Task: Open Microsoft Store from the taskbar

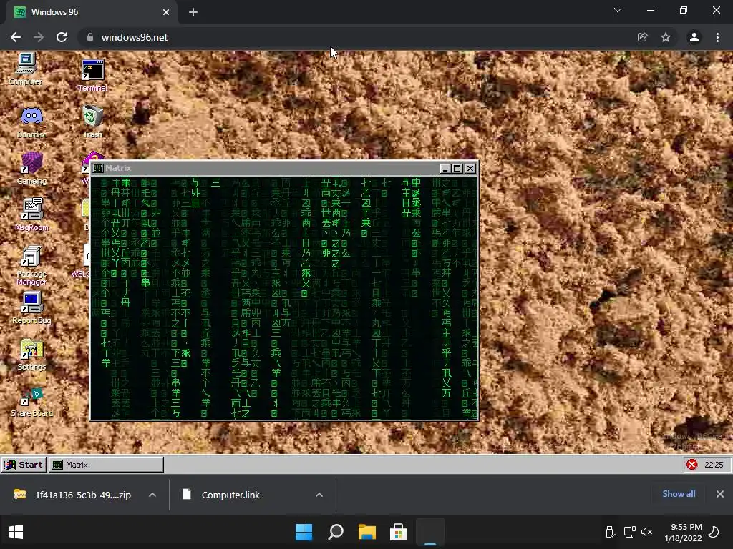Action: coord(398,532)
